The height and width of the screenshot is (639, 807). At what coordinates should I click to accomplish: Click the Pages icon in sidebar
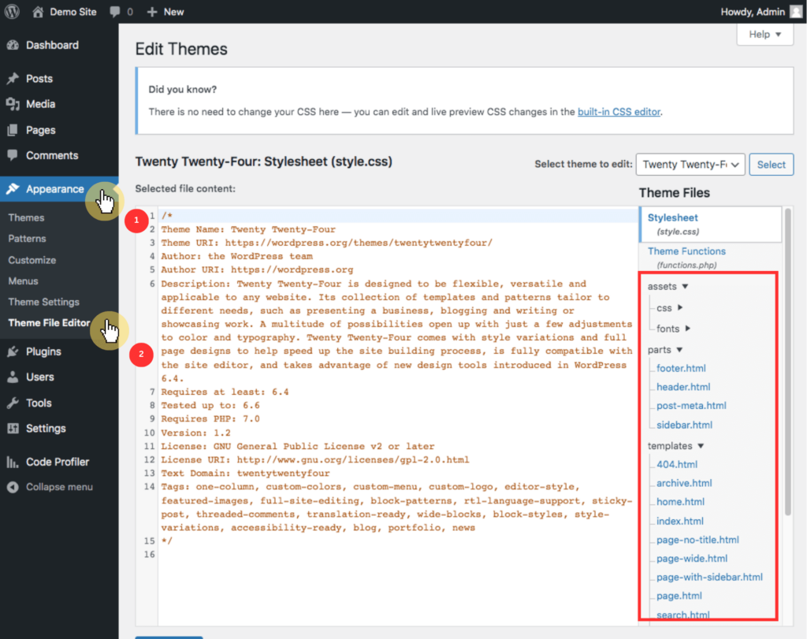(x=13, y=130)
